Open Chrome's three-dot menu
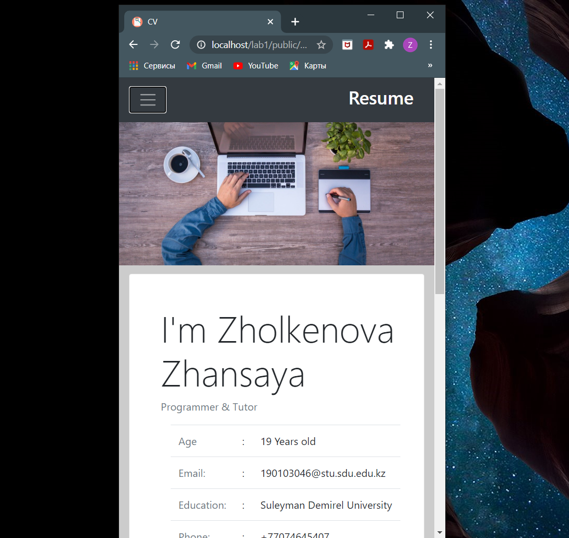The height and width of the screenshot is (538, 569). coord(431,44)
